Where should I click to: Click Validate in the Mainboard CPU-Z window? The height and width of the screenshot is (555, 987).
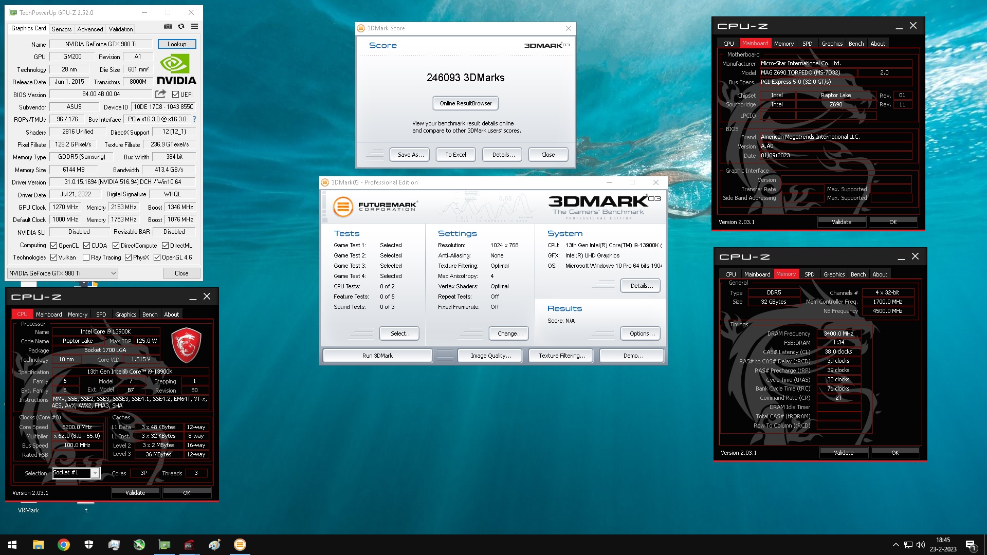click(x=842, y=222)
